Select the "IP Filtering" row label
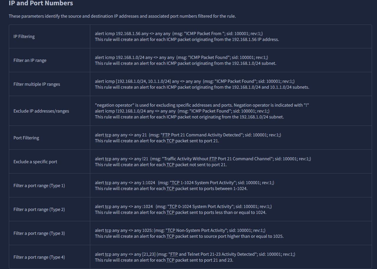The width and height of the screenshot is (377, 269). [24, 37]
